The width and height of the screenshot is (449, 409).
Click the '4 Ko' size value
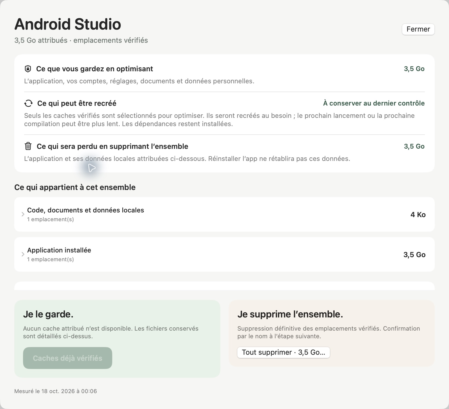coord(418,215)
